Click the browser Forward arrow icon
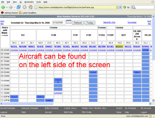 click(x=11, y=7)
